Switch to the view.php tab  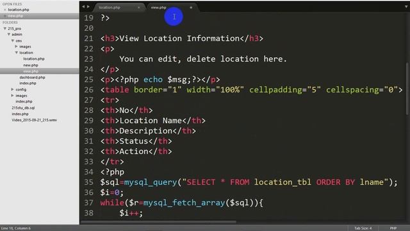coord(158,8)
